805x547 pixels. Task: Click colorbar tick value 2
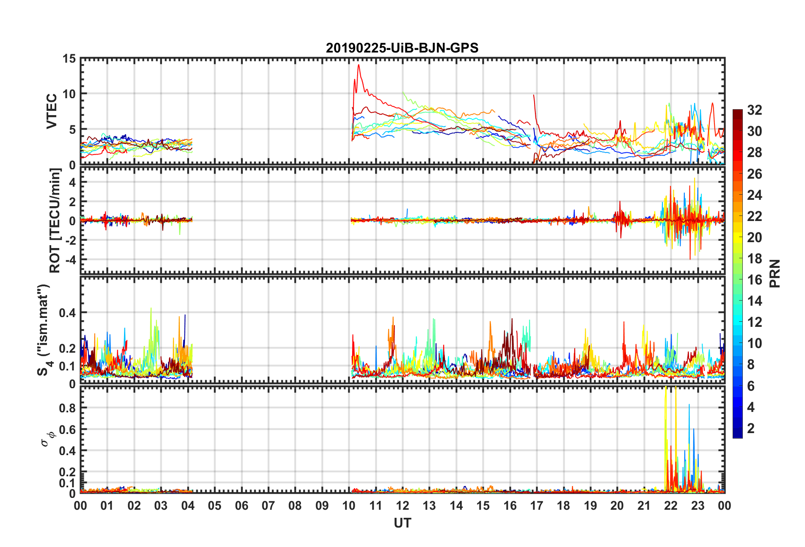coord(751,428)
